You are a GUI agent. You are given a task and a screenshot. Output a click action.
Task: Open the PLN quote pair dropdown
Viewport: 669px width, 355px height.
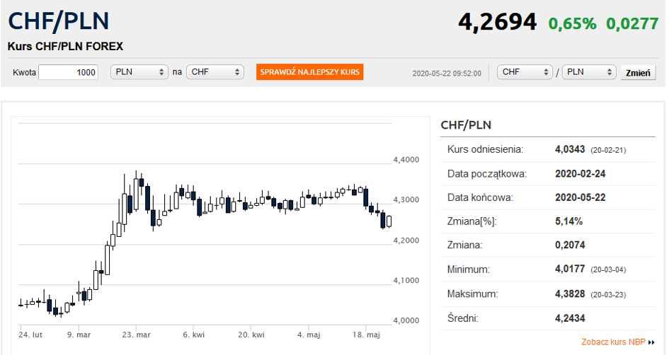pos(589,72)
